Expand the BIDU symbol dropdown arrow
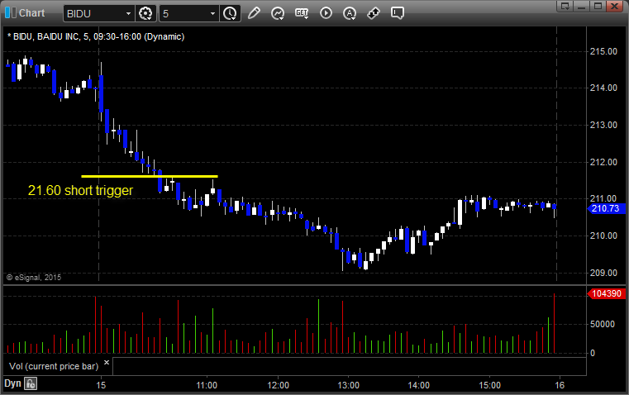Viewport: 629px width, 395px height. pos(126,13)
